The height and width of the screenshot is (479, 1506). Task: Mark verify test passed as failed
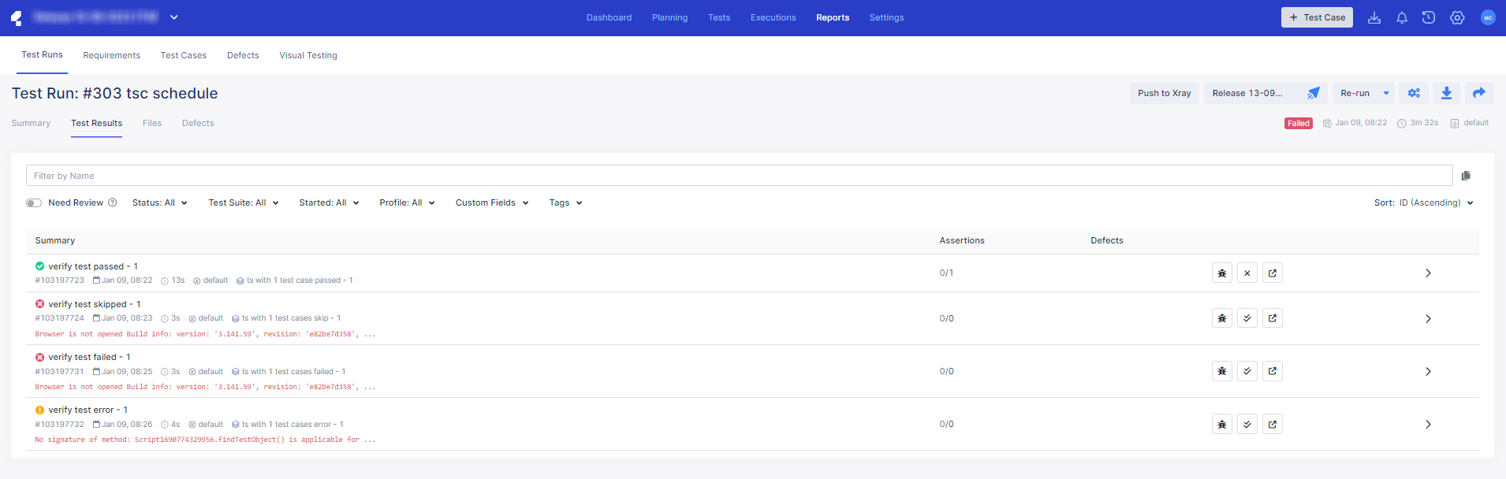(1247, 273)
